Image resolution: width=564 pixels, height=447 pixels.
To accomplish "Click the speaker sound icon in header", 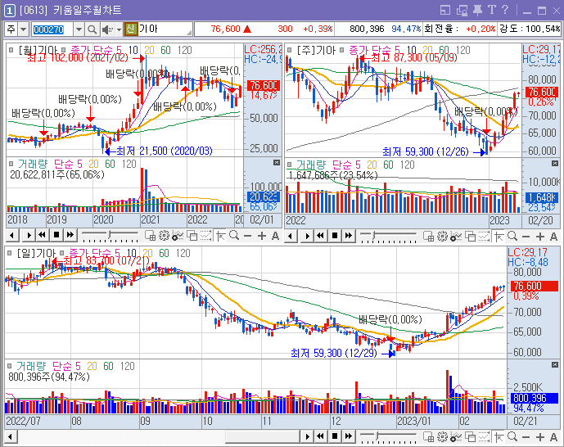I will coord(107,29).
